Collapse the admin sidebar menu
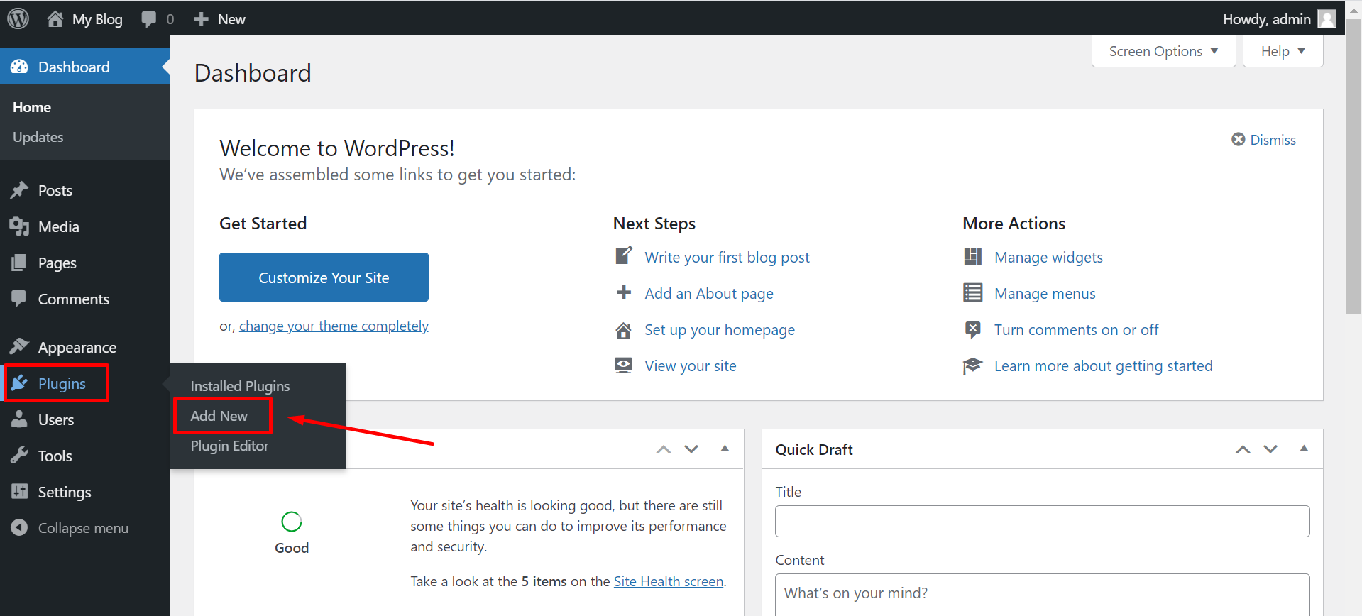This screenshot has width=1362, height=616. [x=70, y=528]
